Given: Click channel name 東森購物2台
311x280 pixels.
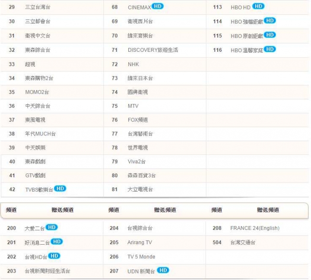Looking at the screenshot, I should 39,78.
